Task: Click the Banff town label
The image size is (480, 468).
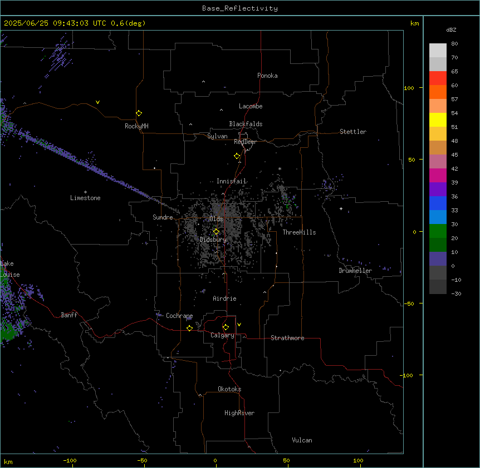Action: coord(69,315)
